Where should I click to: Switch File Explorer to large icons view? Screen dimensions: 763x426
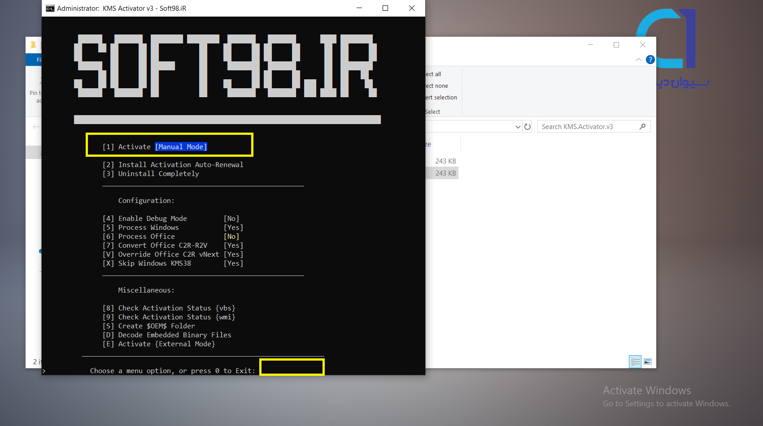(x=648, y=361)
